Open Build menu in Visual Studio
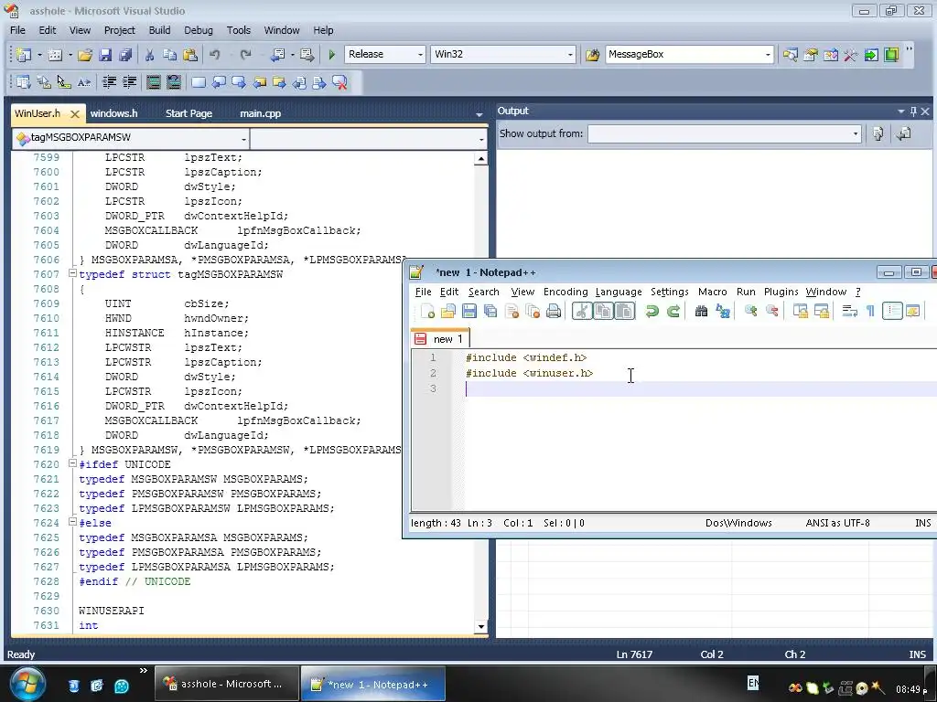Screen dimensions: 937x702 click(x=159, y=30)
